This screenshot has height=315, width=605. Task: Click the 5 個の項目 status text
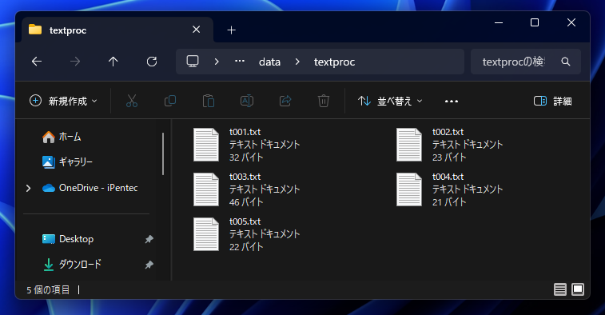click(48, 290)
